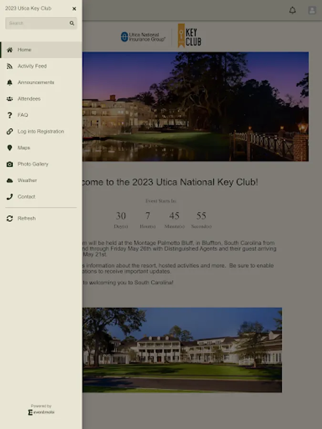Open FAQ menu item
Image resolution: width=322 pixels, height=429 pixels.
(x=41, y=115)
